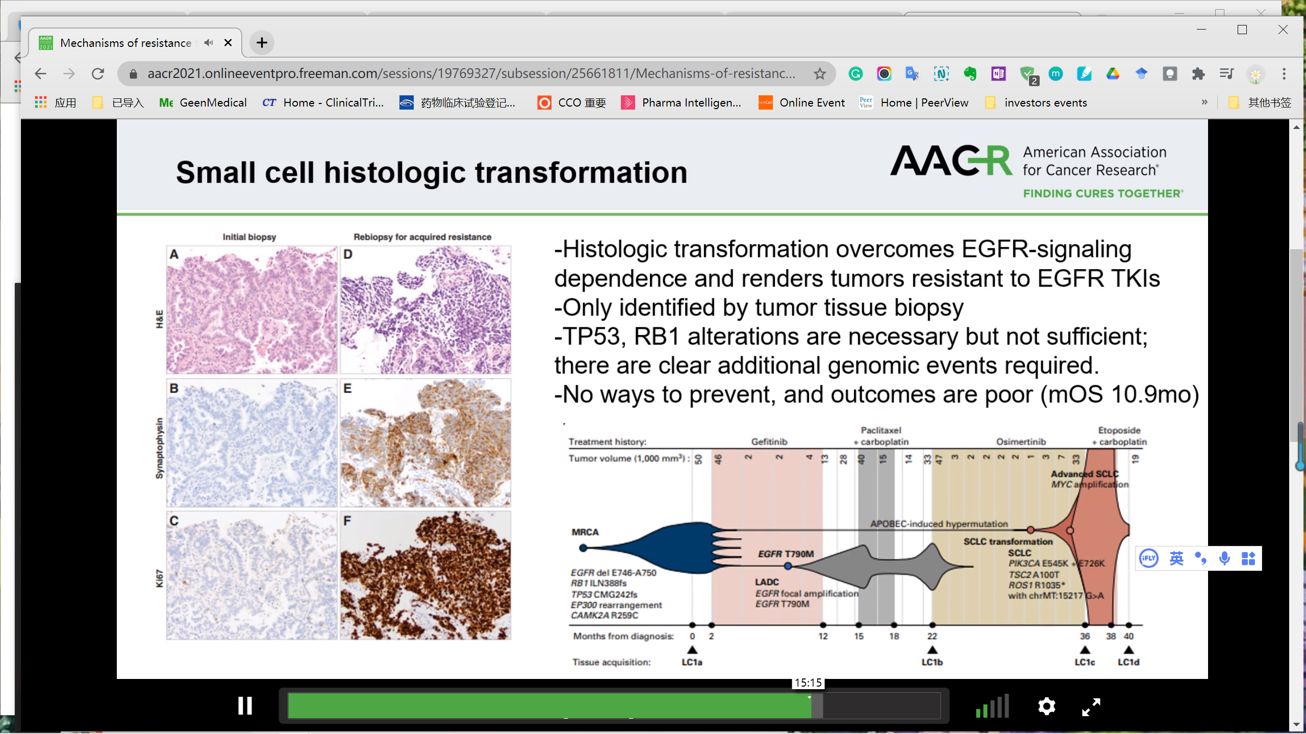View site security lock info
The width and height of the screenshot is (1306, 734).
coord(133,74)
